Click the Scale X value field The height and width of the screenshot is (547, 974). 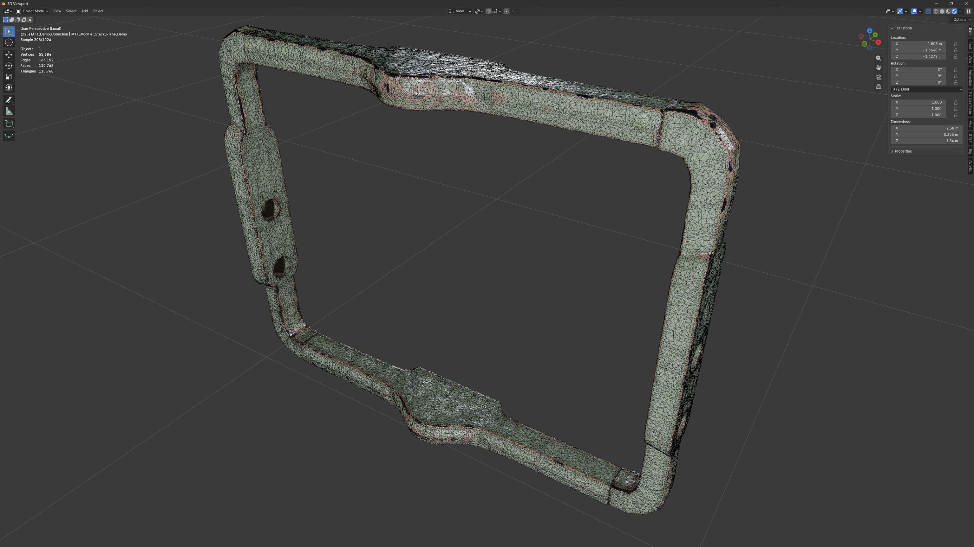(x=918, y=102)
